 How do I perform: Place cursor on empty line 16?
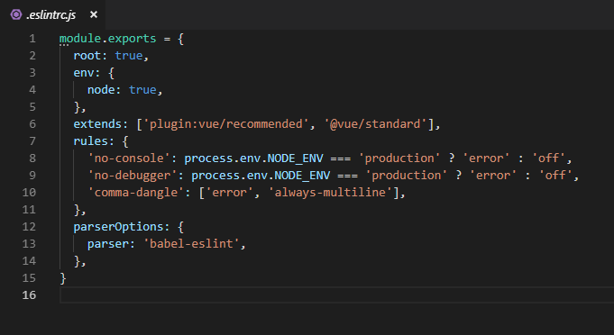[x=337, y=295]
